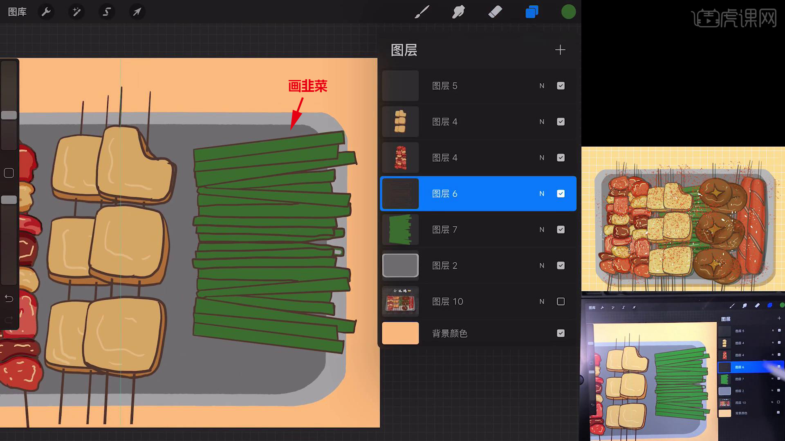Toggle visibility of 图层 7

point(561,229)
